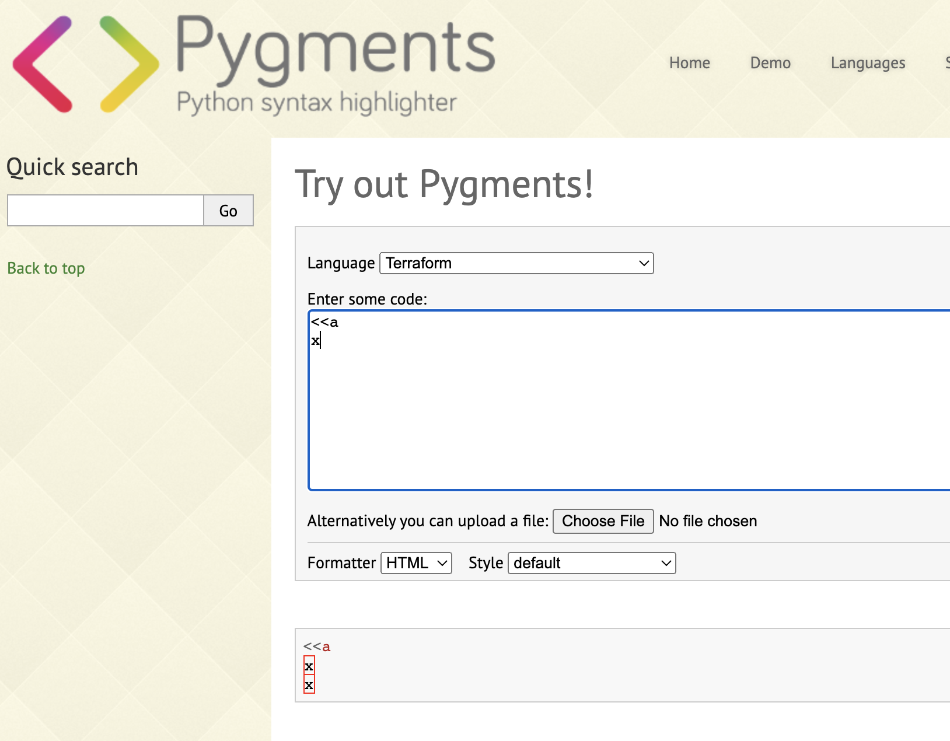This screenshot has width=950, height=741.
Task: Follow the Back to top link
Action: (46, 268)
